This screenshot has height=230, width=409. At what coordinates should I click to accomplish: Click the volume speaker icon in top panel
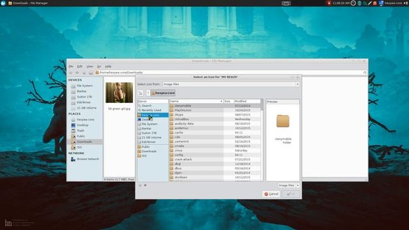tap(406, 3)
